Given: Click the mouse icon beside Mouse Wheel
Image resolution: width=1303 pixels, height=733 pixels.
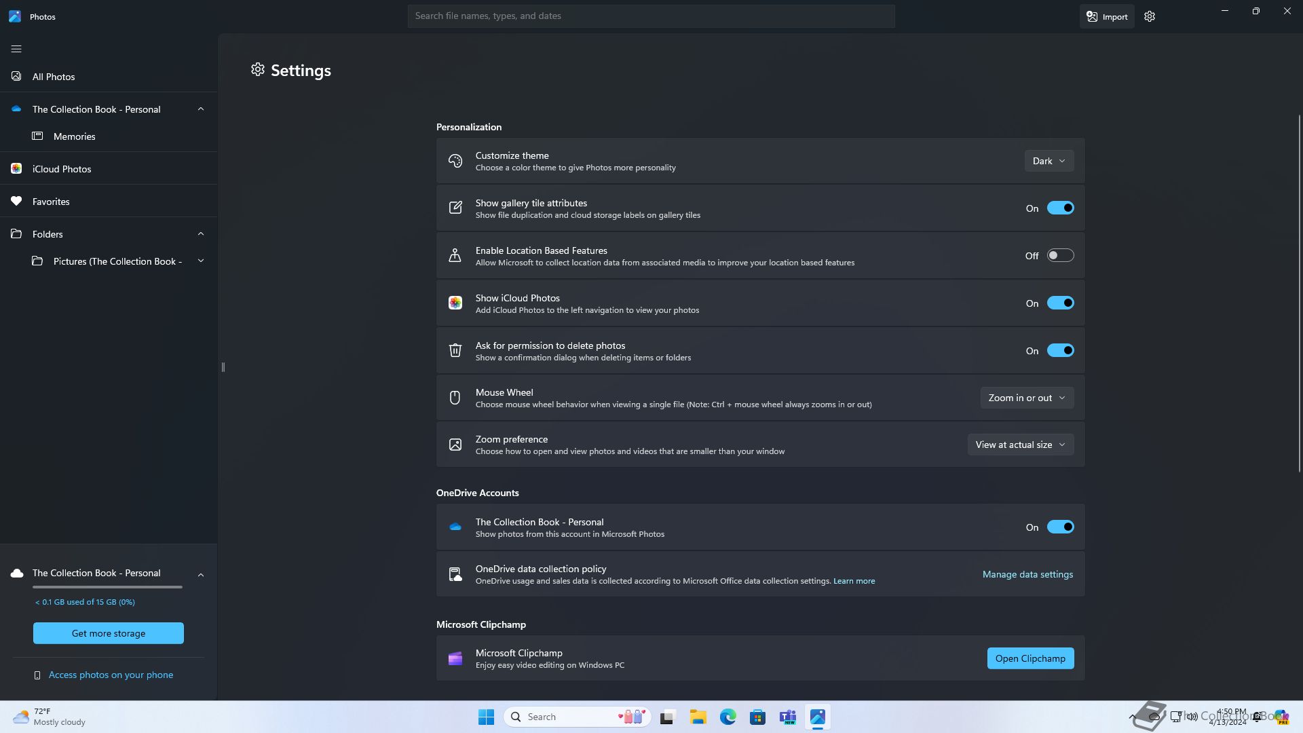Looking at the screenshot, I should click(455, 398).
